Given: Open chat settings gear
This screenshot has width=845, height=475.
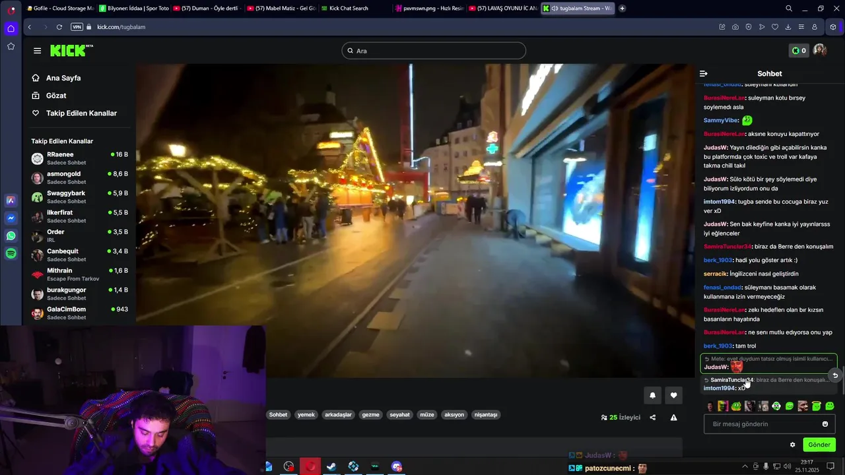Looking at the screenshot, I should (x=793, y=445).
